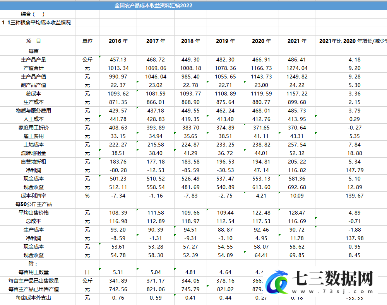Viewport: 387px width, 305px height.
Task: Click cell 692.68 in 现金收益 row
Action: tap(297, 187)
